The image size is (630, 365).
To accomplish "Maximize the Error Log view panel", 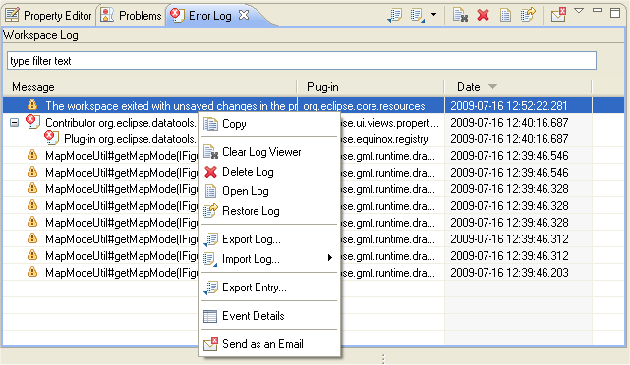I will tap(615, 13).
